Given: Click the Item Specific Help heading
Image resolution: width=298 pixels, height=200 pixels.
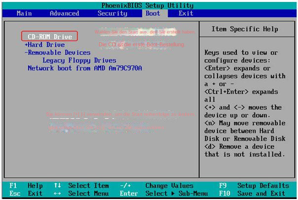Looking at the screenshot, I should pyautogui.click(x=245, y=29).
